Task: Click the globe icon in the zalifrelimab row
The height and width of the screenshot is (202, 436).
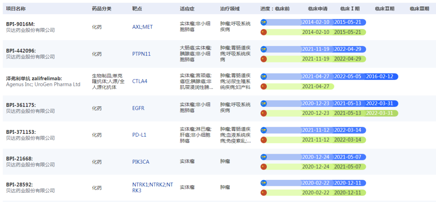Action: pyautogui.click(x=264, y=77)
